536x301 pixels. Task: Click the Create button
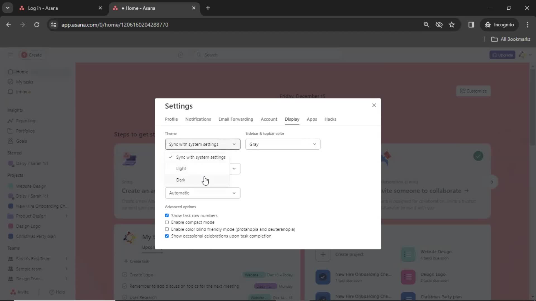coord(32,55)
